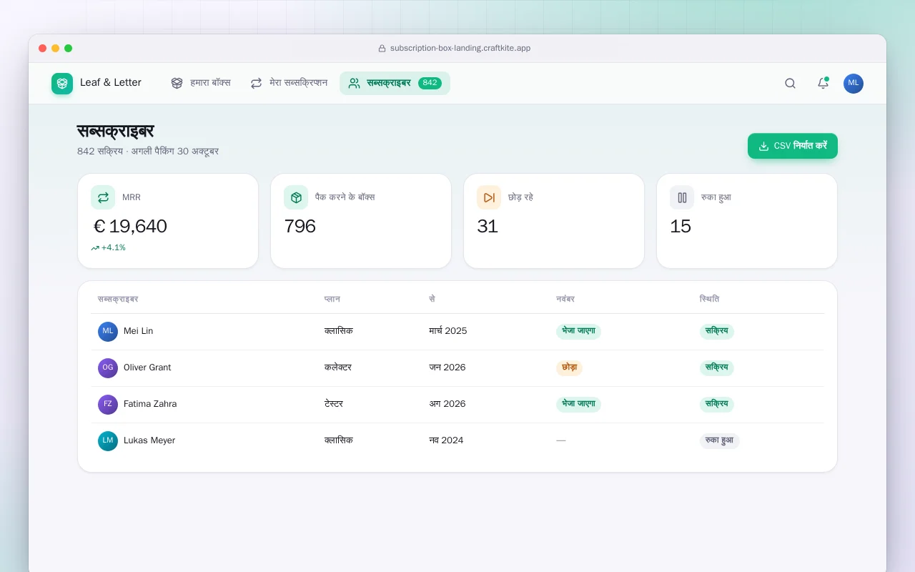Click the € 19,640 MRR value
This screenshot has height=572, width=915.
130,227
